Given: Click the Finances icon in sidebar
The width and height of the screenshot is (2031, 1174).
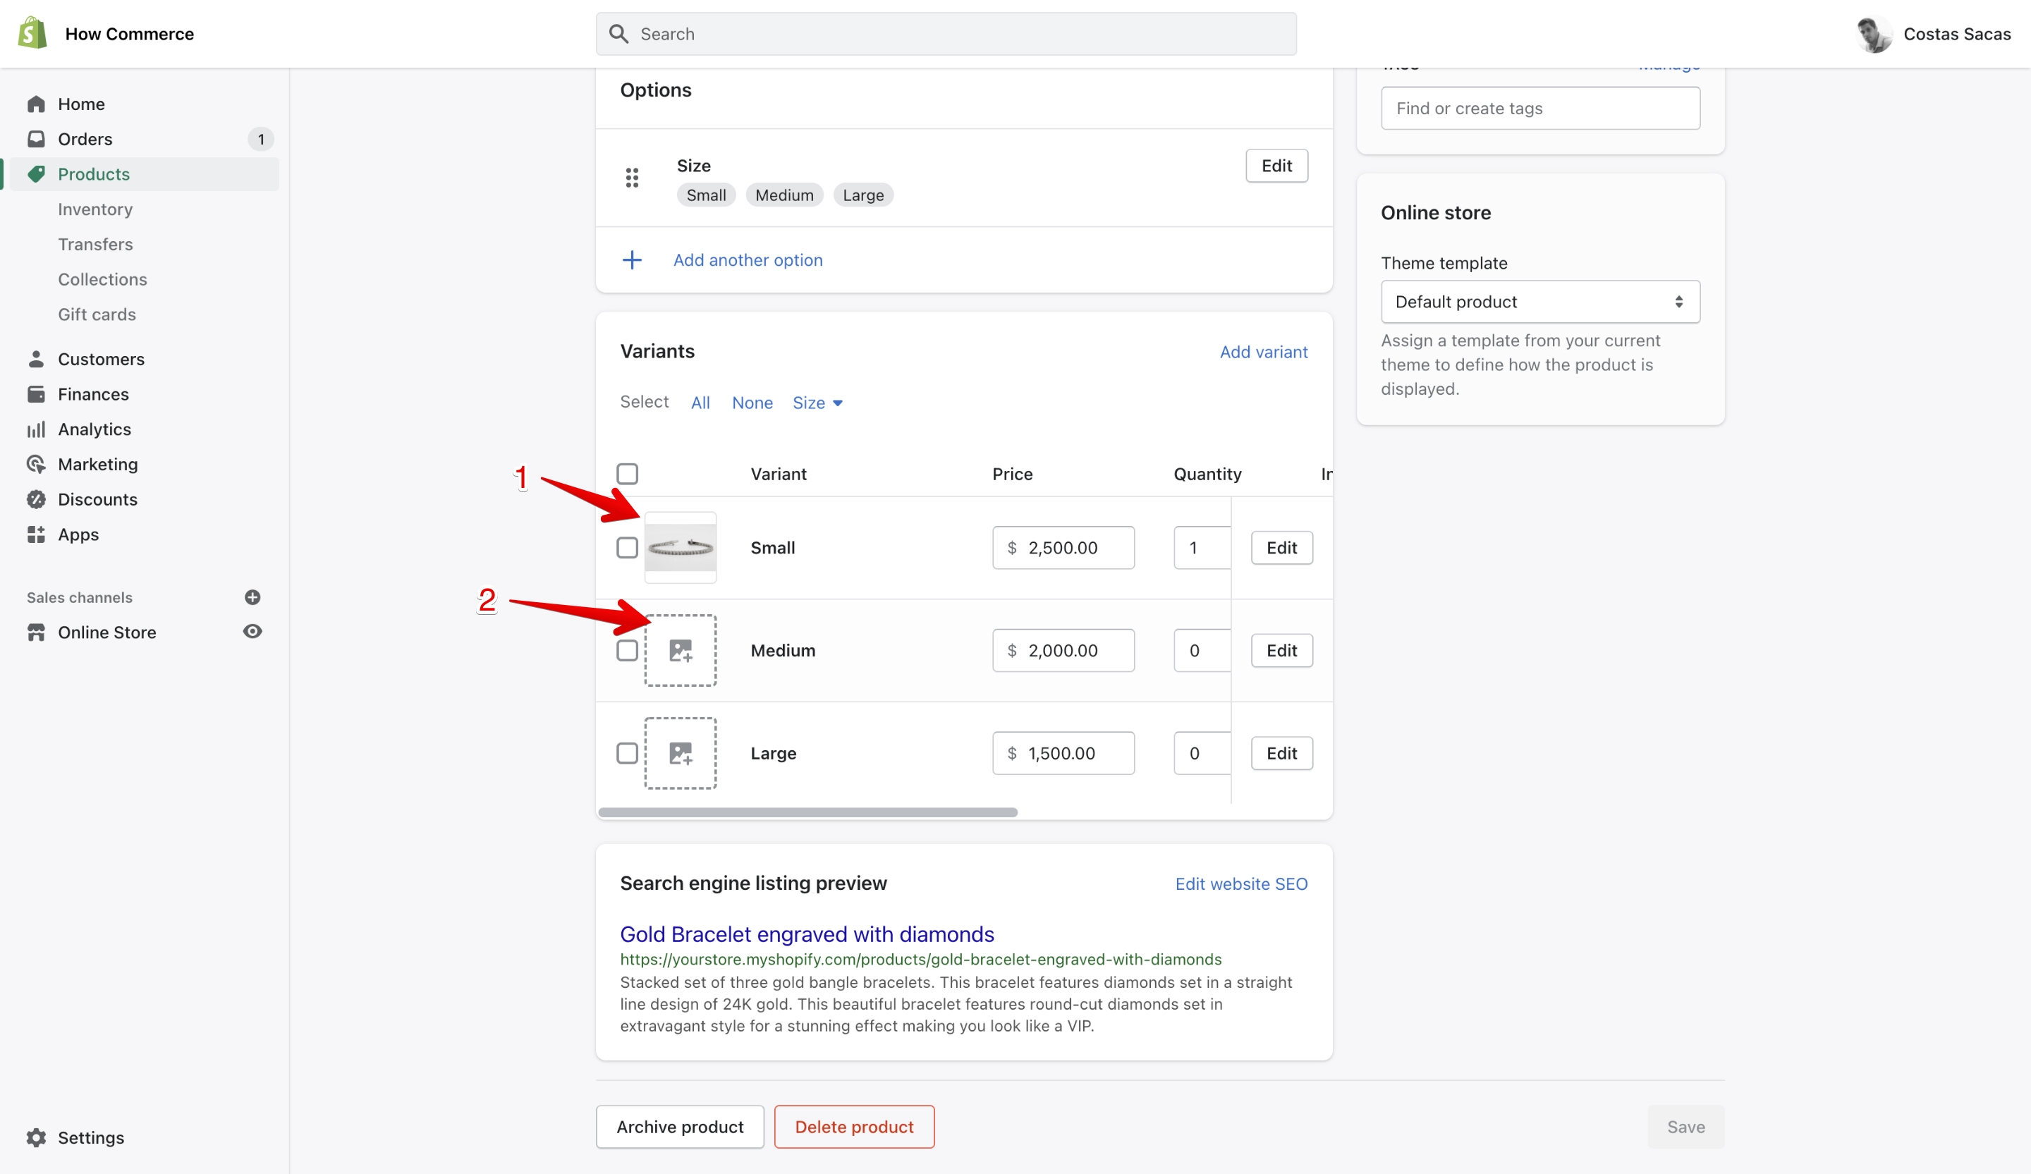Looking at the screenshot, I should click(36, 394).
